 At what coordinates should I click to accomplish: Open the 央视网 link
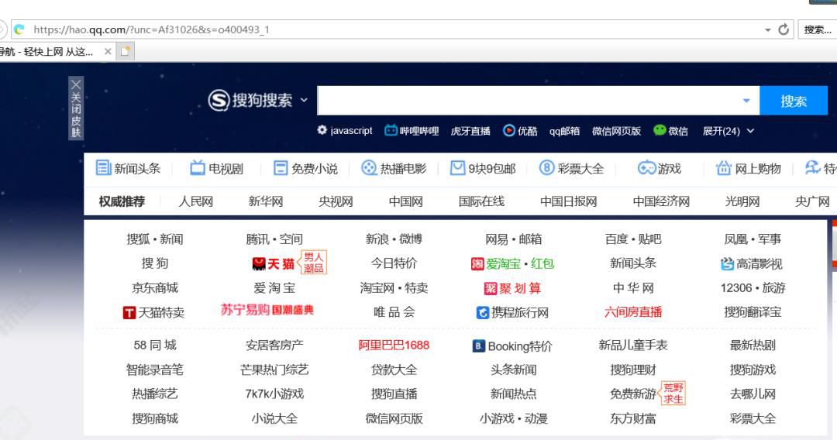pos(336,201)
